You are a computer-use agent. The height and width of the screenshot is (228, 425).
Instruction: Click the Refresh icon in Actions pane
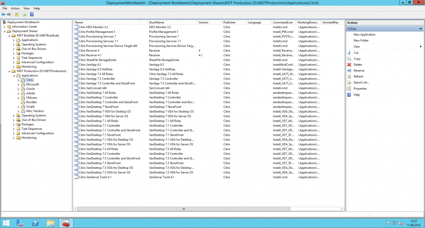(349, 77)
